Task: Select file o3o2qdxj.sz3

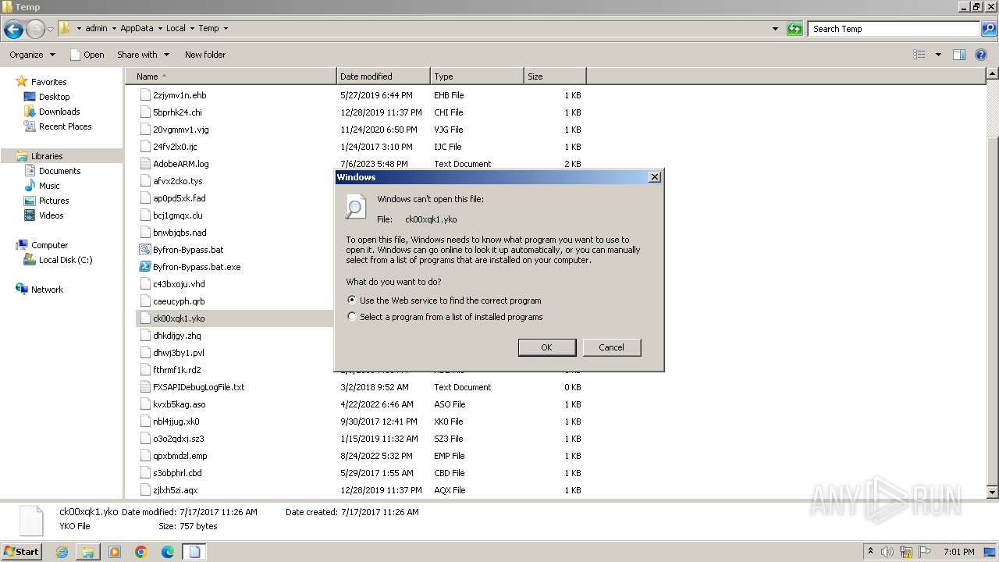Action: tap(178, 439)
